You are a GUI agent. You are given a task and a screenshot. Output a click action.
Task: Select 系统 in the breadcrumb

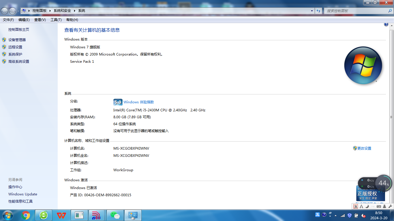(x=82, y=11)
